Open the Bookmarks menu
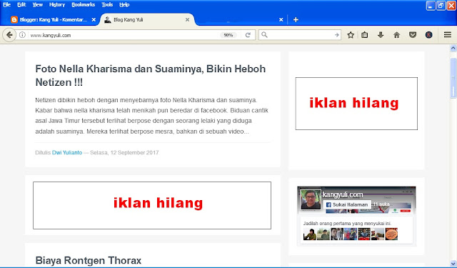This screenshot has height=268, width=457. point(83,5)
